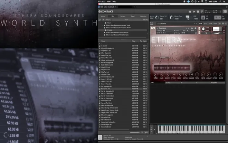Open the macOS notification center icon
This screenshot has width=228, height=143.
coord(224,1)
